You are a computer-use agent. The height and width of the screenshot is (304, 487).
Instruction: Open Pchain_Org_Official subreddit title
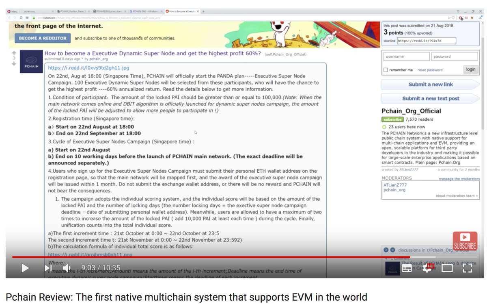click(x=411, y=111)
